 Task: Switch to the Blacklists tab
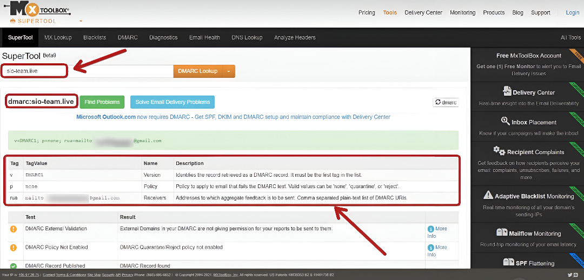pyautogui.click(x=95, y=37)
